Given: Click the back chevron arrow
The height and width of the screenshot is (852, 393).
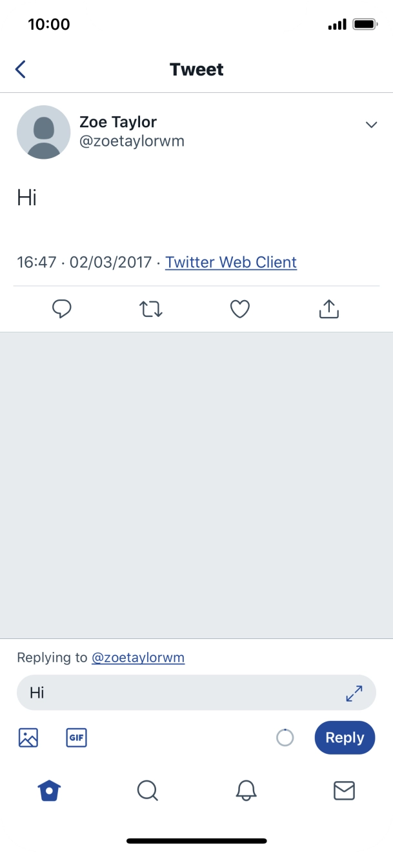Looking at the screenshot, I should click(x=19, y=68).
